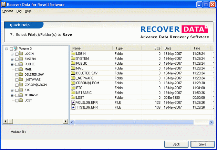This screenshot has width=217, height=150.
Task: Click the LOGIN folder icon in file list
Action: [x=73, y=54]
